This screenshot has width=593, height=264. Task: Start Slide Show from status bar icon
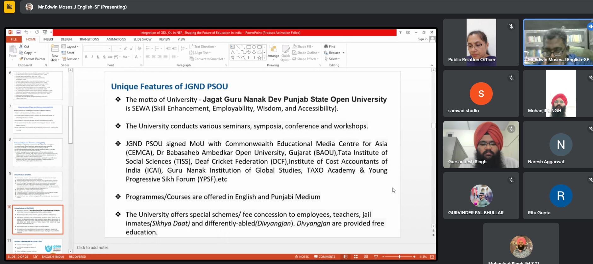pyautogui.click(x=376, y=257)
